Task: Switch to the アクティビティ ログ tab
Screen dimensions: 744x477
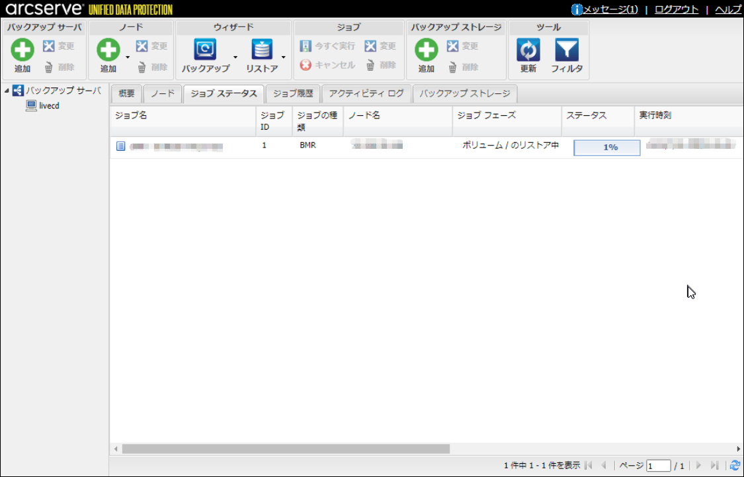Action: (366, 94)
